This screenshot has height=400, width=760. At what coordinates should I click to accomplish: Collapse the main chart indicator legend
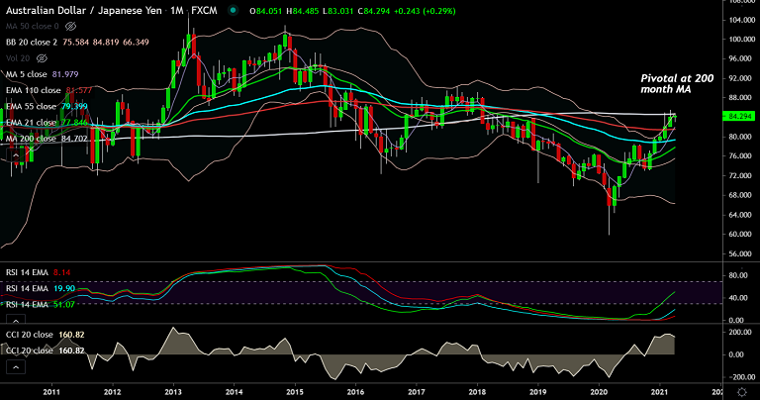pos(16,155)
